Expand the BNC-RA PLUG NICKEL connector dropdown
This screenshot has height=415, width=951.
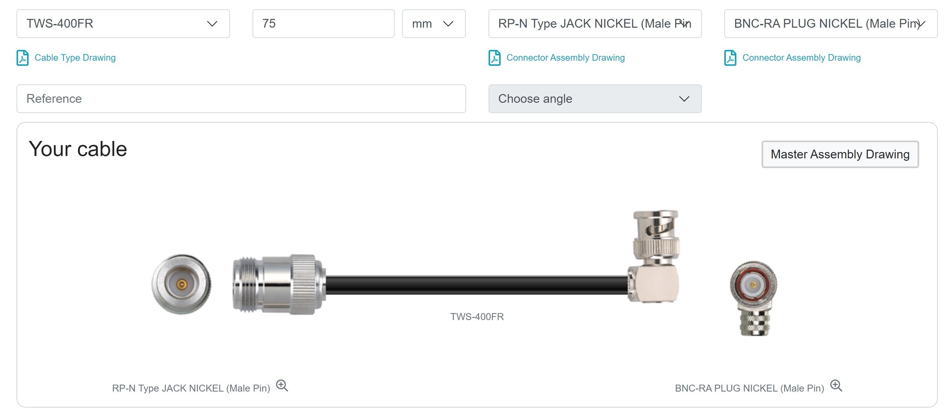(831, 24)
